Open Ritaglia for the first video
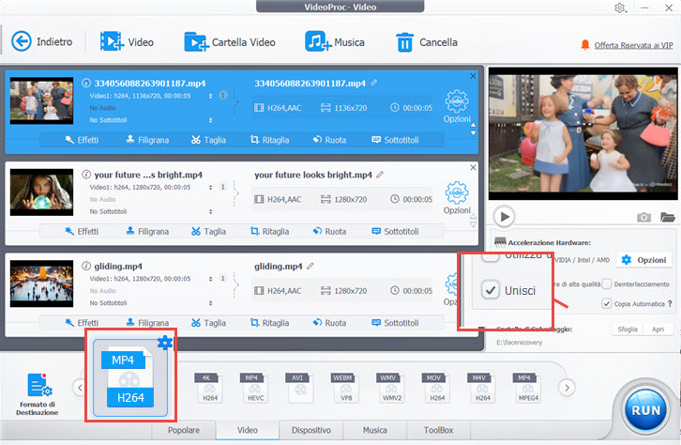The image size is (681, 445). pos(270,140)
